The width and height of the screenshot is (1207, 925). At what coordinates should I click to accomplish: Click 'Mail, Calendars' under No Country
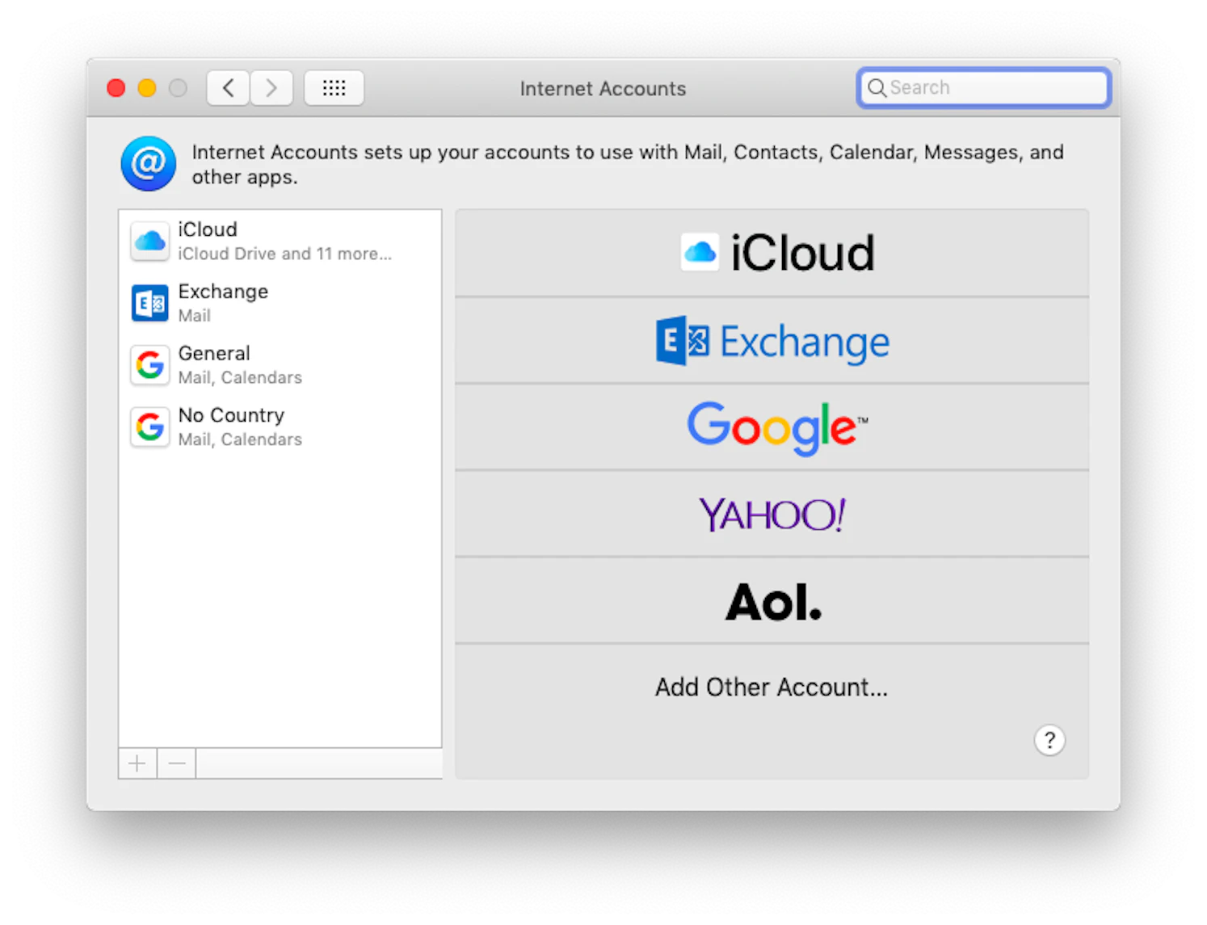(240, 439)
